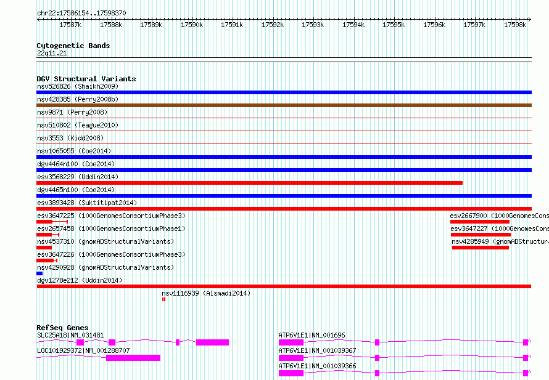
Task: Click the esv3893428 (Suktitipat2014) label
Action: pyautogui.click(x=87, y=203)
